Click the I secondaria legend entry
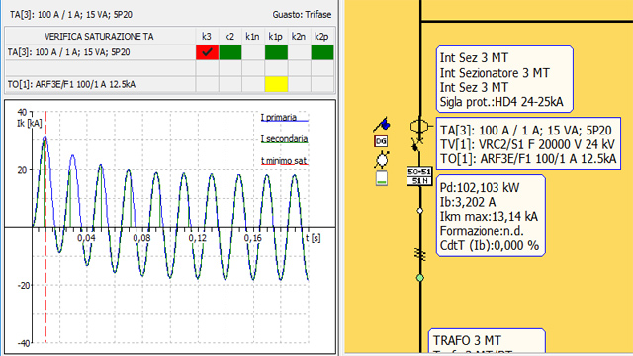This screenshot has width=633, height=356. pyautogui.click(x=284, y=139)
